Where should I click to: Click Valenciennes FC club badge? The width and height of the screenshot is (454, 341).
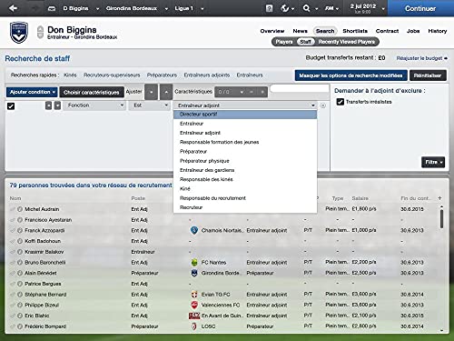pos(194,305)
